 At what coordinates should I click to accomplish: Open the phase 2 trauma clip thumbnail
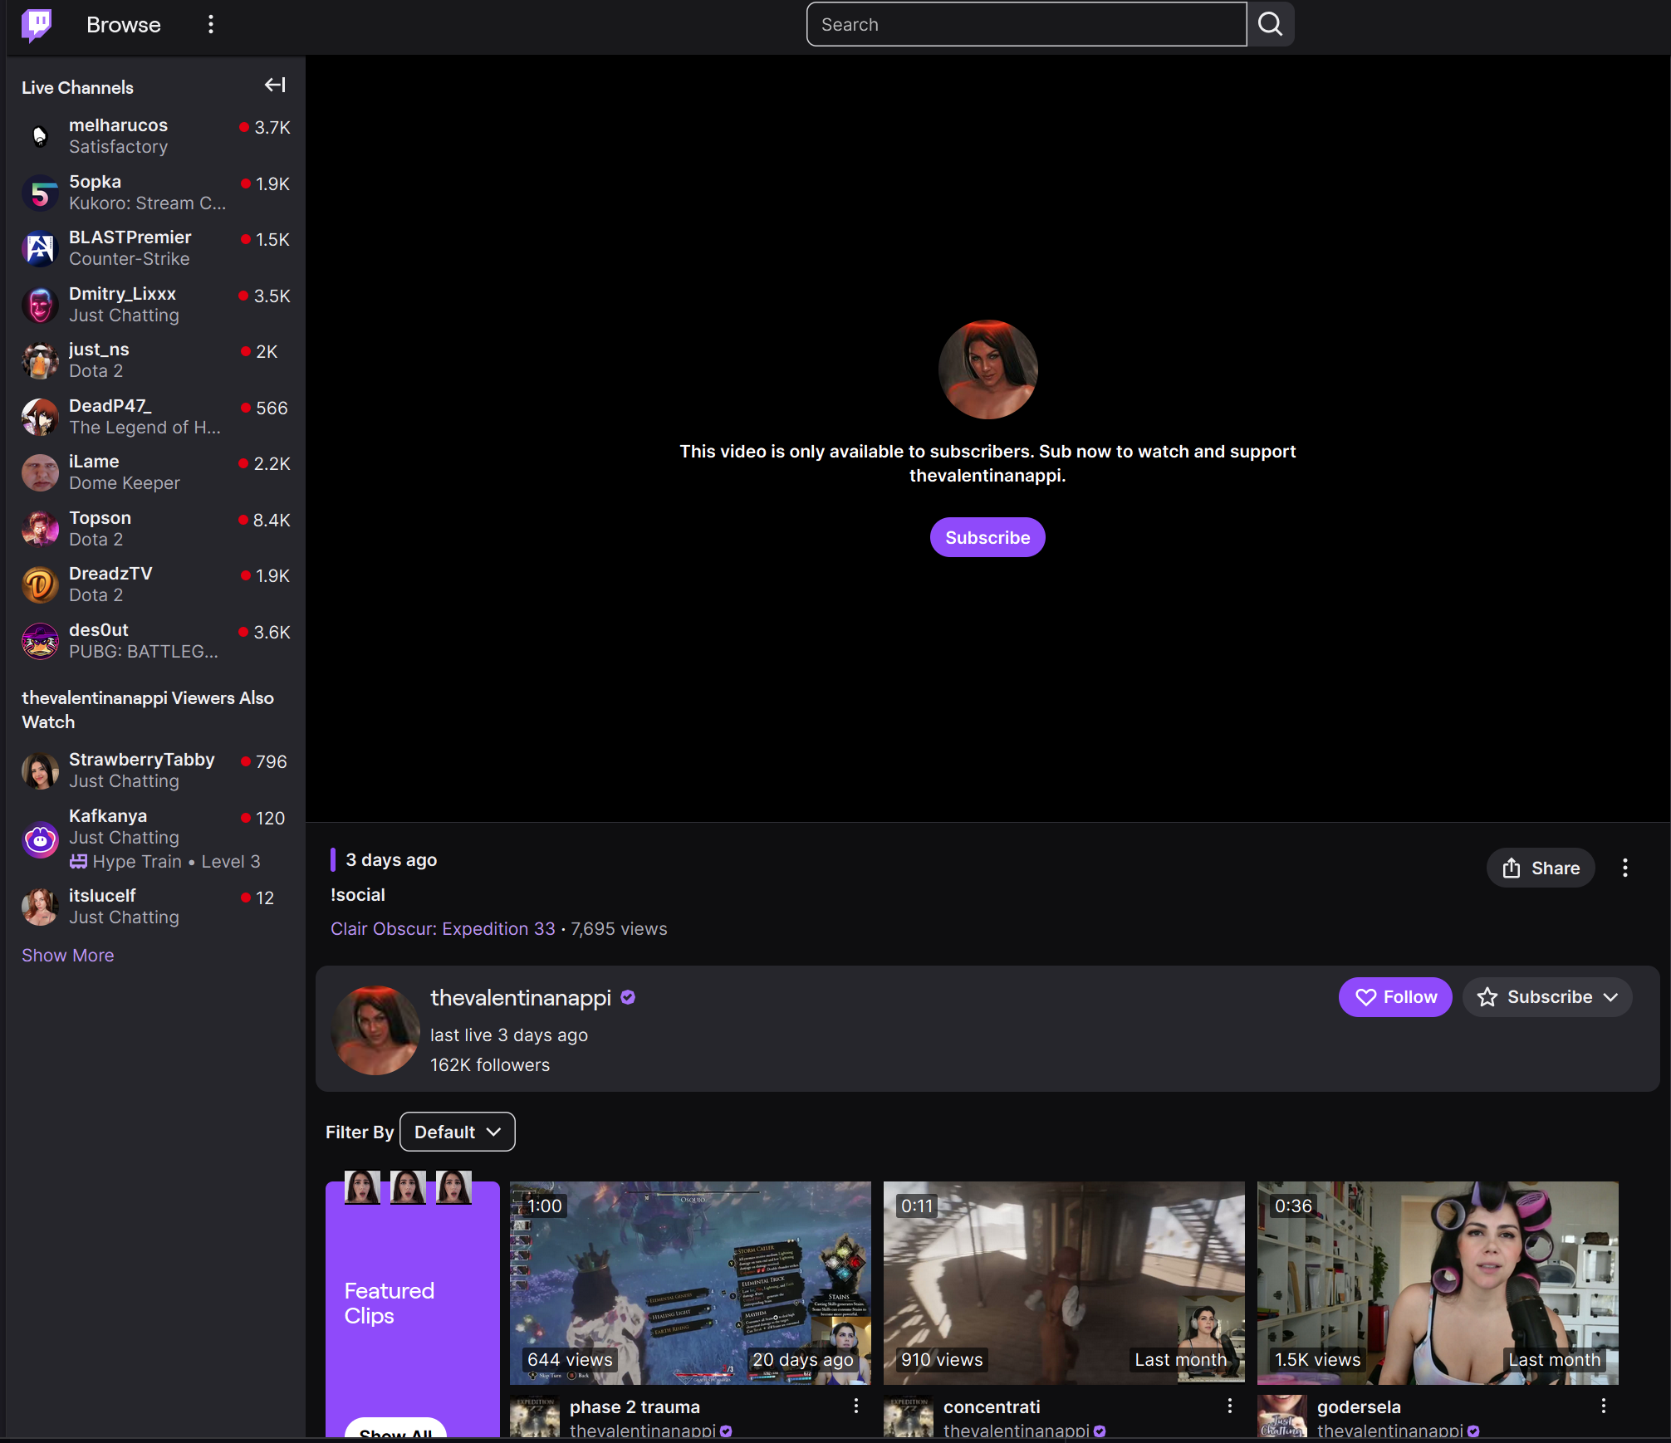[x=690, y=1282]
